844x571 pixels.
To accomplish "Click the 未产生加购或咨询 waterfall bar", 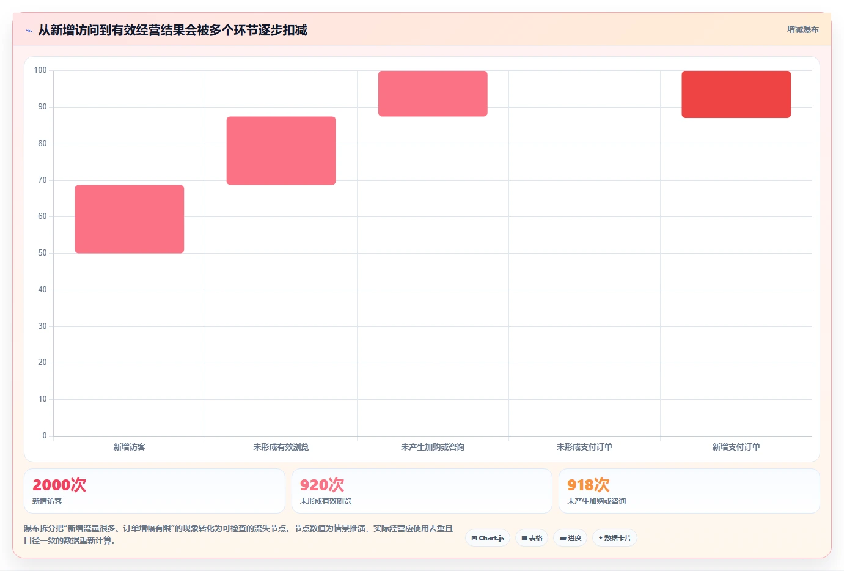I will (433, 94).
